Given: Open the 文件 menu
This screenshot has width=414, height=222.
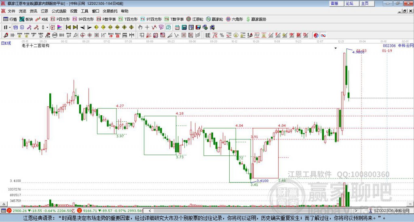Looking at the screenshot, I should click(x=11, y=11).
